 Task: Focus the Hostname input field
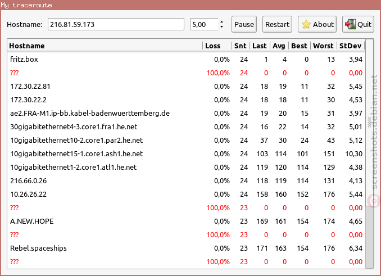point(116,24)
